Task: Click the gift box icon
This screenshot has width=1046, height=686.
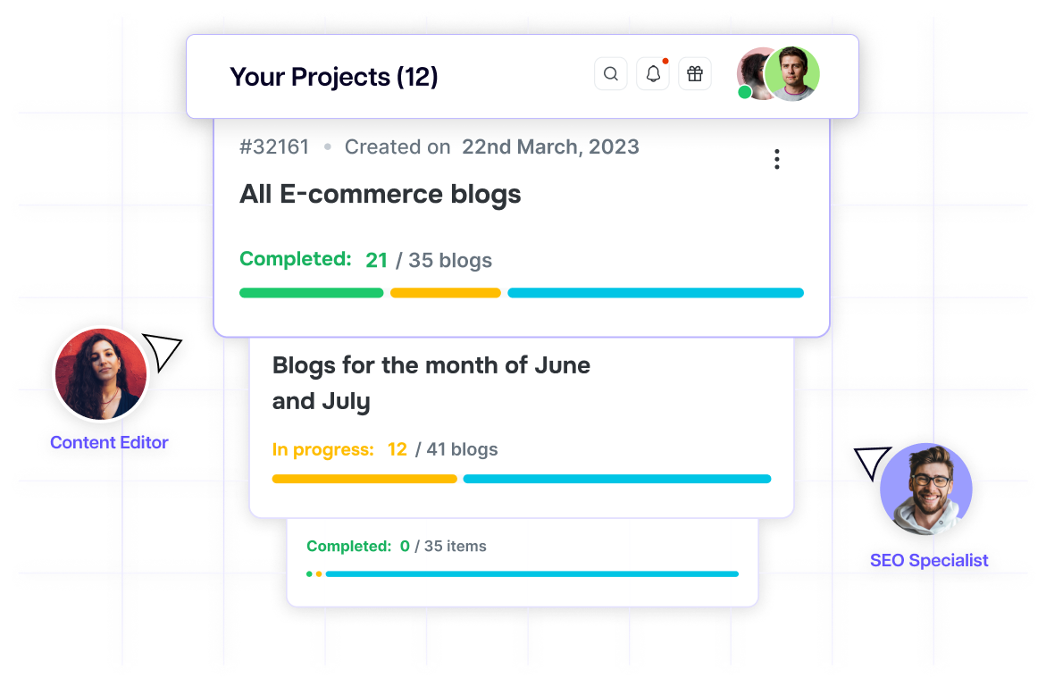Action: tap(695, 74)
